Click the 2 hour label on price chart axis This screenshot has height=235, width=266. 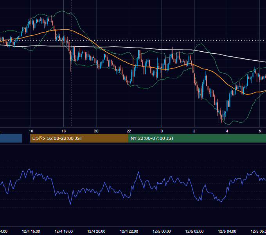194,131
